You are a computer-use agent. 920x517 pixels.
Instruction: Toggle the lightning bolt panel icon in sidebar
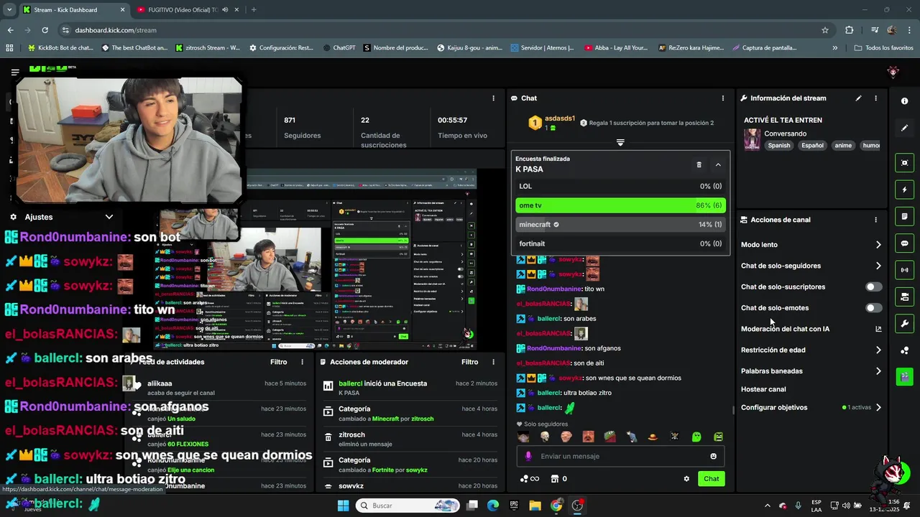click(x=904, y=190)
